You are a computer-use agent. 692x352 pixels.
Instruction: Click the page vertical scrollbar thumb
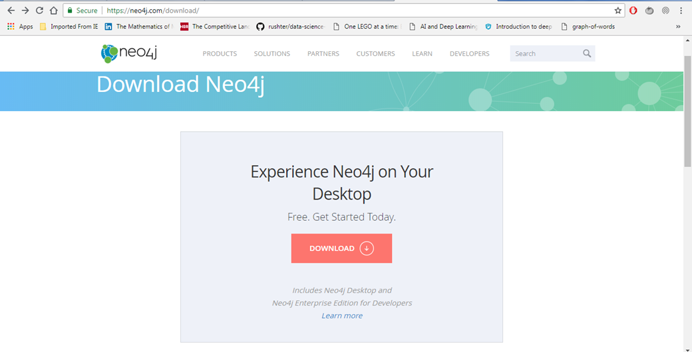[687, 111]
